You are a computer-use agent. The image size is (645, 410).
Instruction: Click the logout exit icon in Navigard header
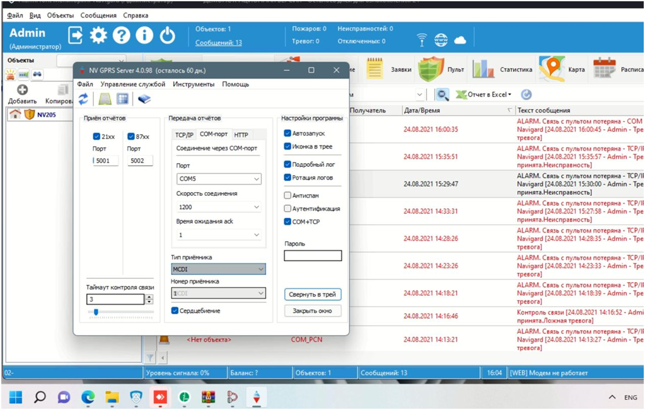coord(75,35)
